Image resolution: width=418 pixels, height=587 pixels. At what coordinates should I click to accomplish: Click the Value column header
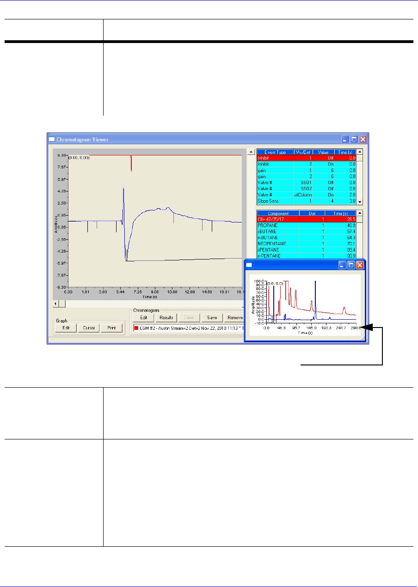(x=323, y=152)
